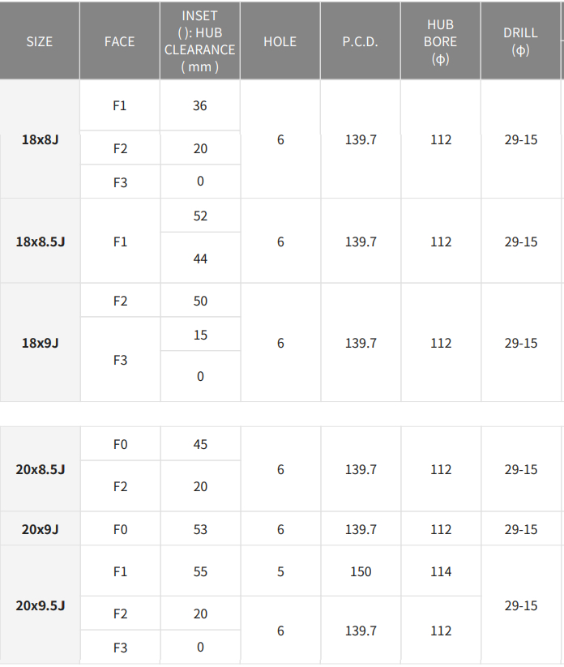Click the inset value 53 cell
This screenshot has width=564, height=667.
pyautogui.click(x=200, y=529)
